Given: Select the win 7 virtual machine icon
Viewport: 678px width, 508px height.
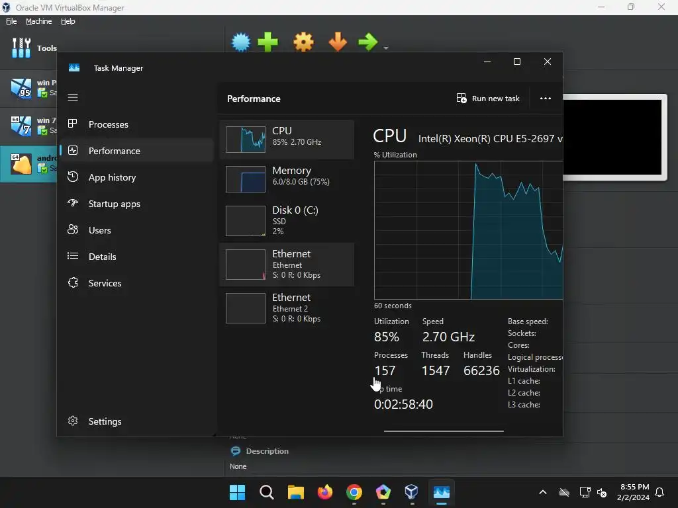Looking at the screenshot, I should click(21, 126).
